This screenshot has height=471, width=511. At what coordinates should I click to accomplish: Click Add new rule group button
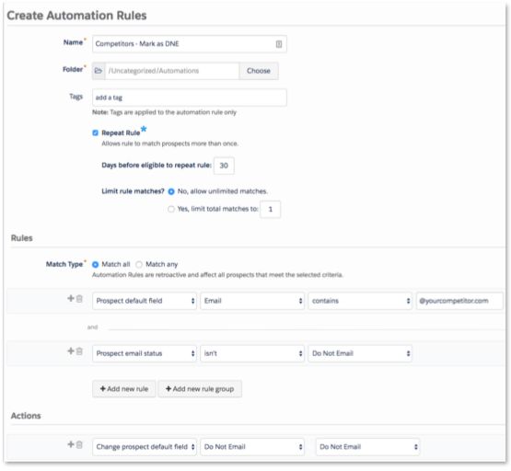click(x=200, y=388)
